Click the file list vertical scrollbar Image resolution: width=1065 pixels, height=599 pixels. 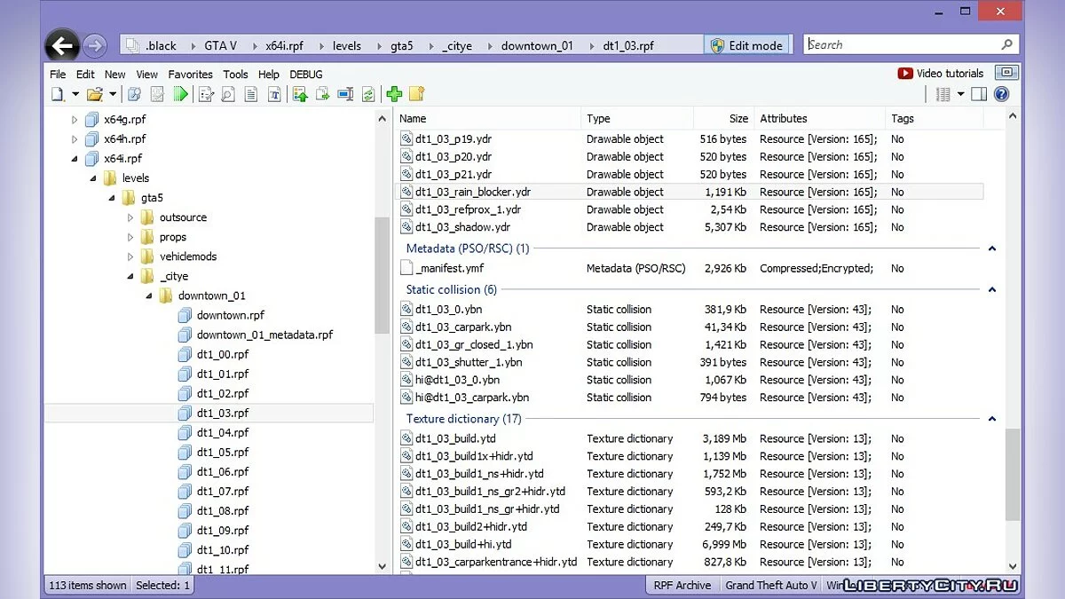(x=1013, y=470)
